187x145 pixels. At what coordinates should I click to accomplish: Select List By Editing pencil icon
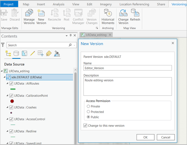pyautogui.click(x=33, y=53)
